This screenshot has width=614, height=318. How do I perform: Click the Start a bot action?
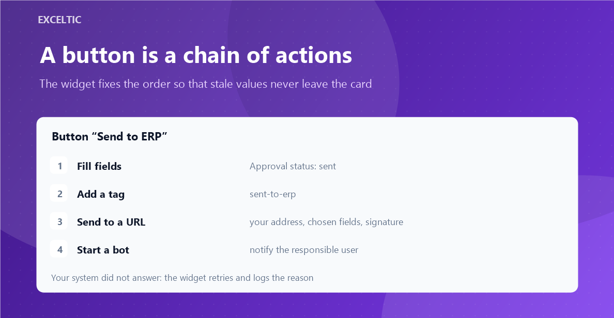[103, 250]
